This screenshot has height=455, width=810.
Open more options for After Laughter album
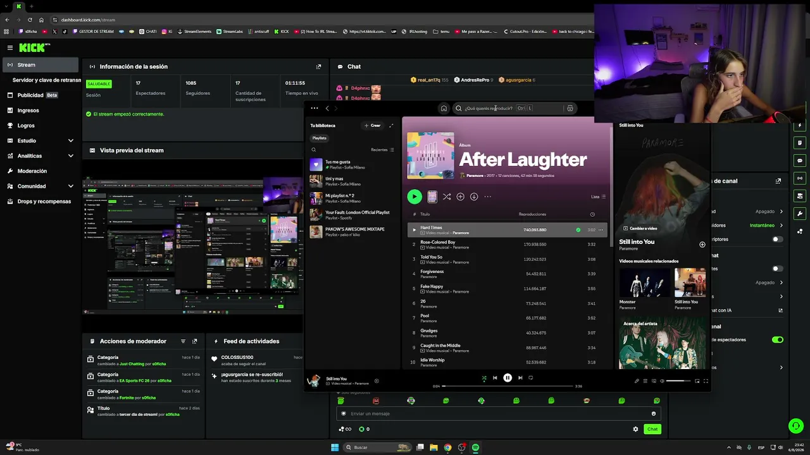pyautogui.click(x=487, y=197)
